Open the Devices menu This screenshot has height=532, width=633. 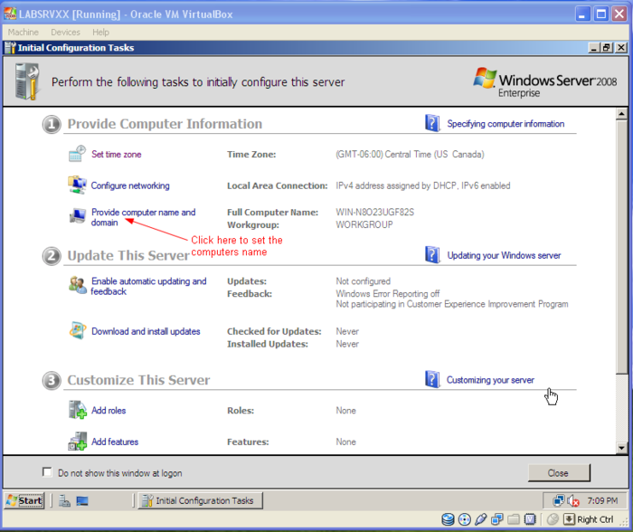pos(65,32)
